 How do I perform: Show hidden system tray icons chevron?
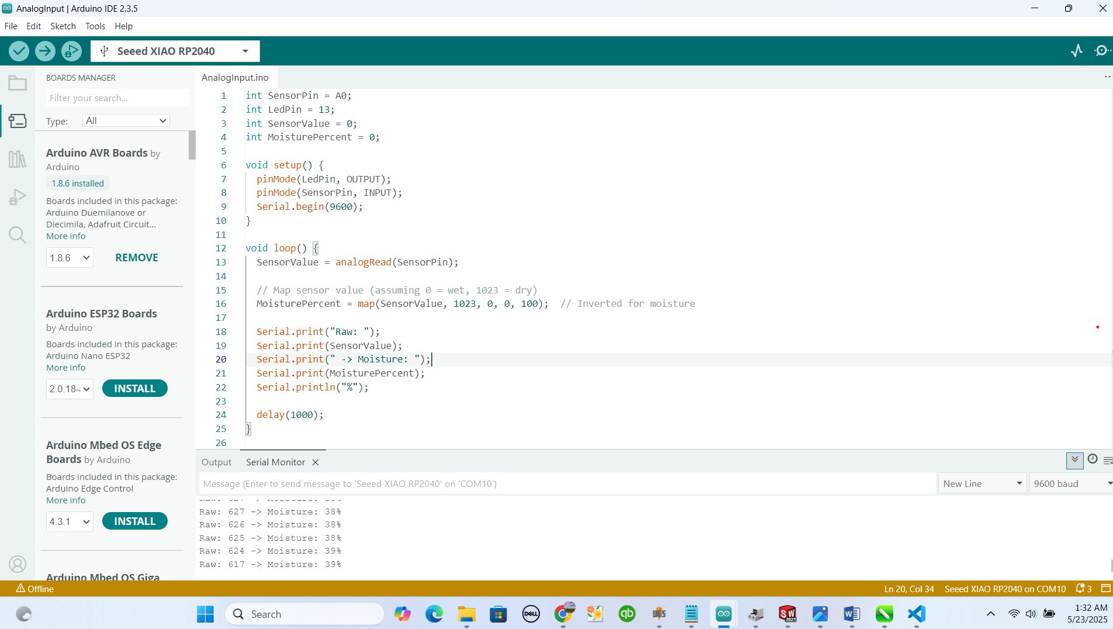pyautogui.click(x=990, y=614)
